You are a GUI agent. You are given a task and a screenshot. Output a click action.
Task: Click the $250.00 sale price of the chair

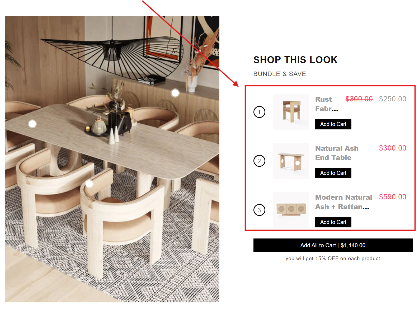click(x=393, y=99)
